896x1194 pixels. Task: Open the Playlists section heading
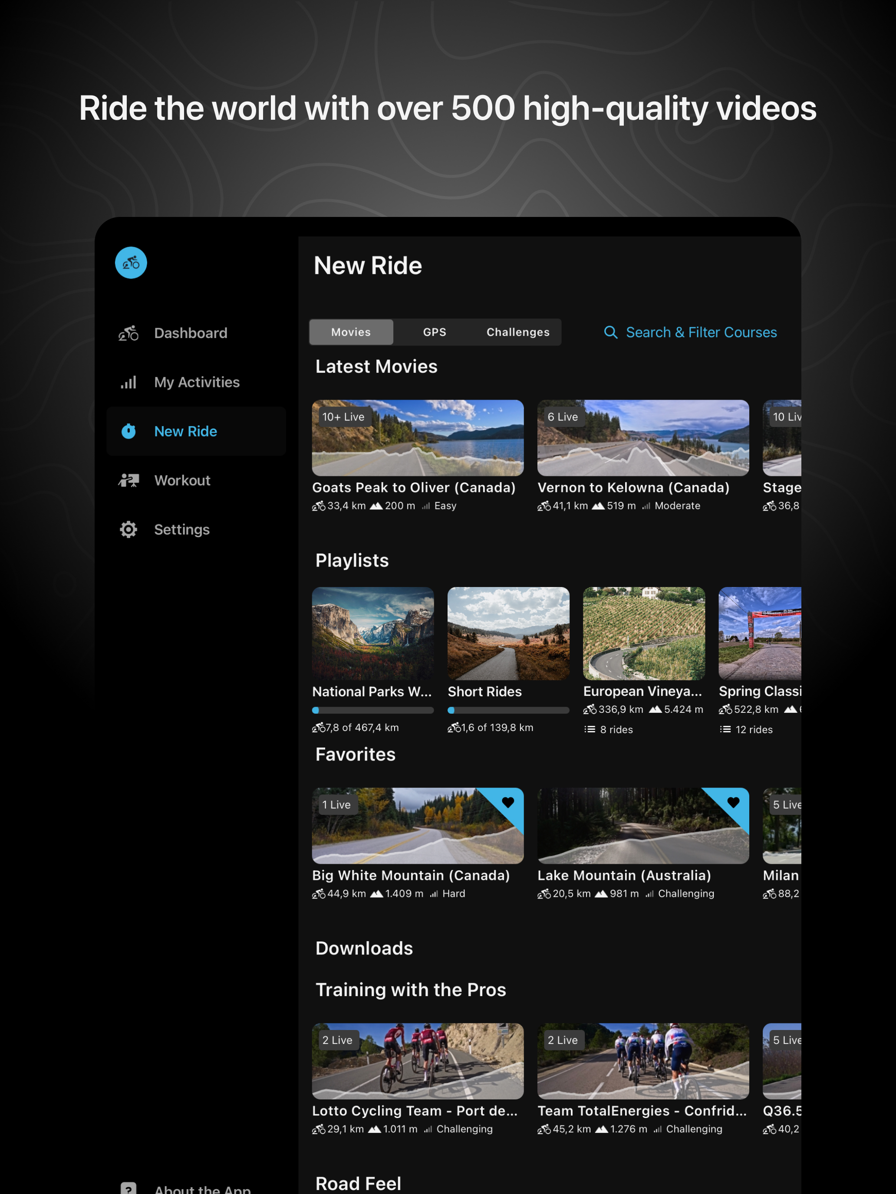coord(352,560)
